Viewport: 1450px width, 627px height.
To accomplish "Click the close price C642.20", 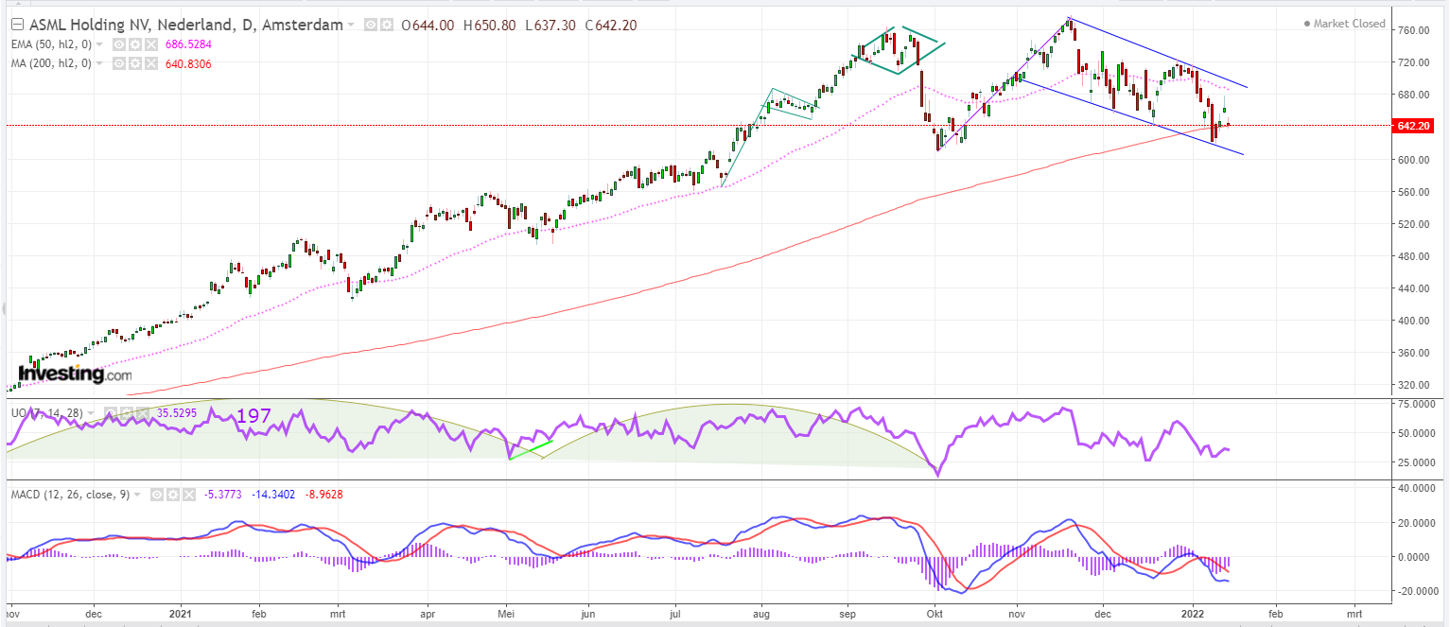I will pos(611,26).
